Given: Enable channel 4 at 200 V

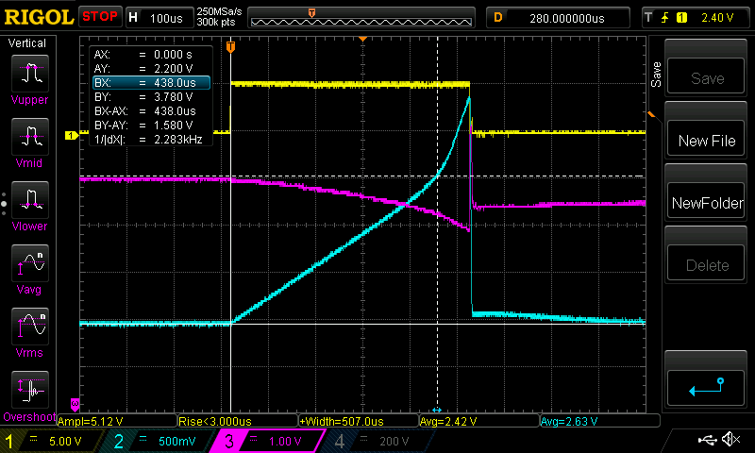Looking at the screenshot, I should [x=376, y=441].
